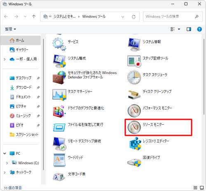The width and height of the screenshot is (206, 191).
Task: Expand the Windows (C:) drive node
Action: tap(7, 163)
